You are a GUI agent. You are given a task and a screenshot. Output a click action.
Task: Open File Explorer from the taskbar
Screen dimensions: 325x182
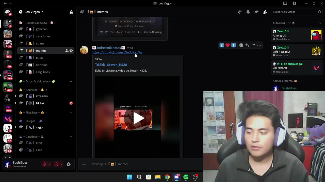(158, 177)
